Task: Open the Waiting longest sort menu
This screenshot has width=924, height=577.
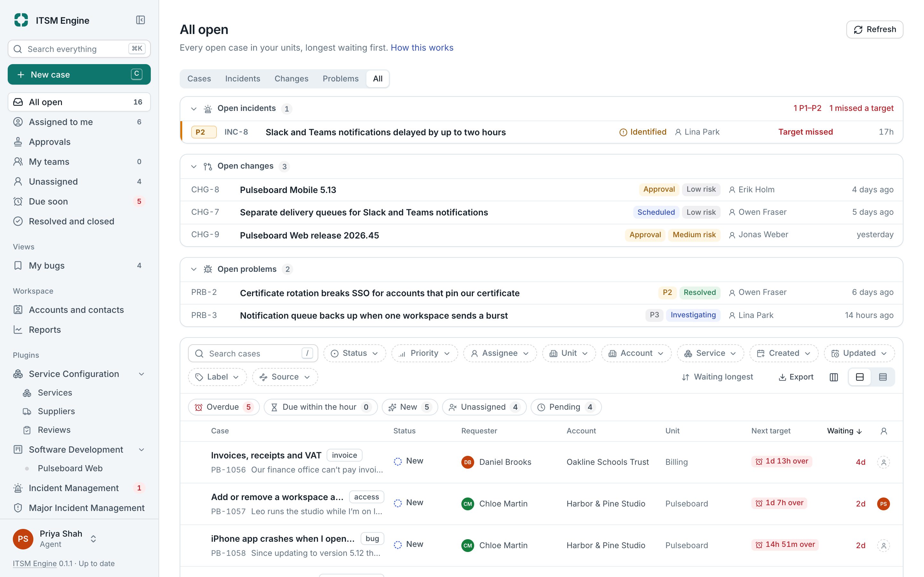Action: [x=717, y=377]
